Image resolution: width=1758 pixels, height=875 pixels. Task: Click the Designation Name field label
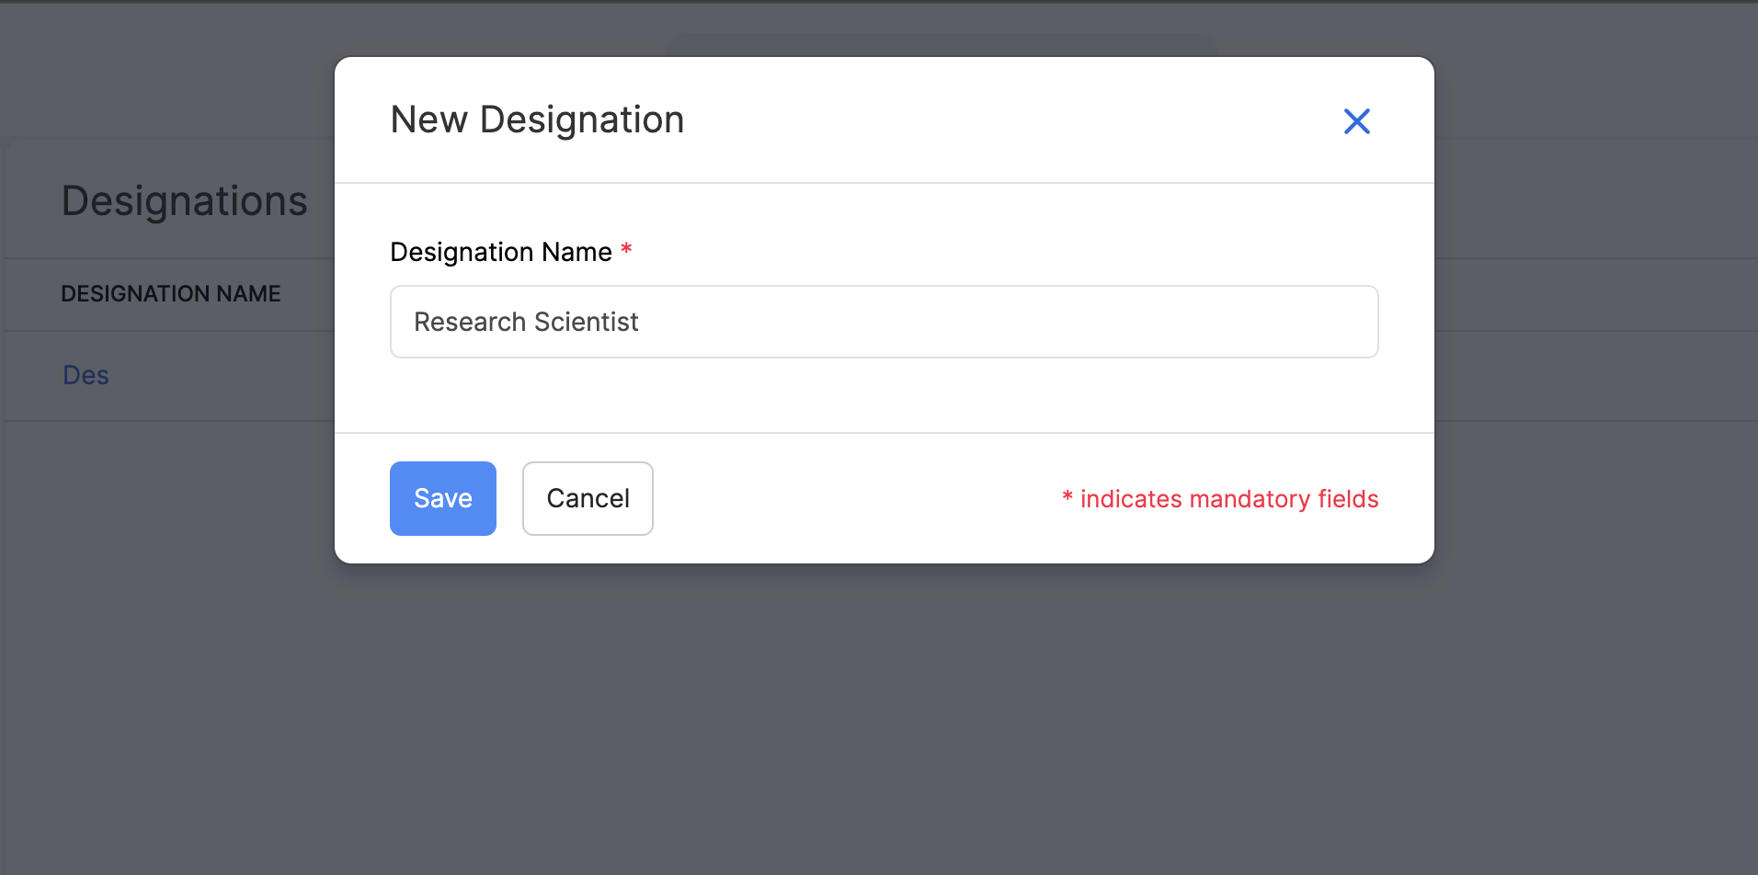(500, 252)
